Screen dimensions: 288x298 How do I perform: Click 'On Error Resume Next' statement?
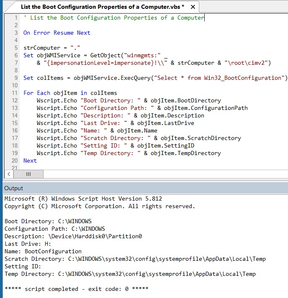tap(57, 33)
